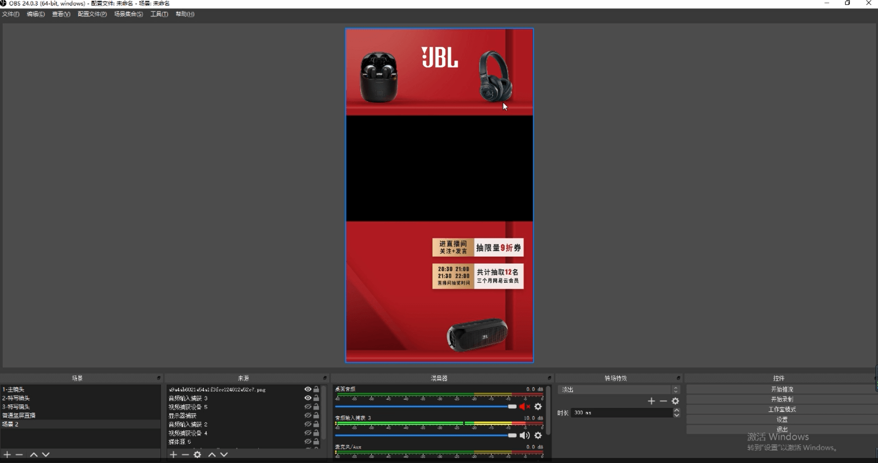This screenshot has height=463, width=878.
Task: Select scene 场景 2
Action: [80, 424]
